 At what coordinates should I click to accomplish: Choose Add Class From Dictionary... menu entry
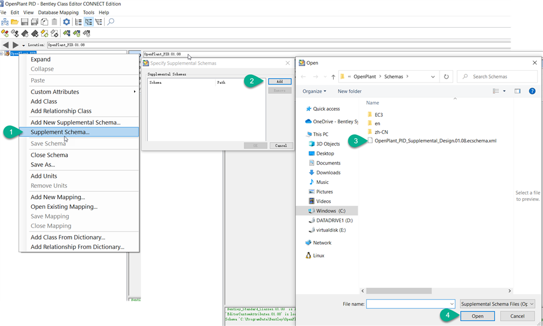[x=68, y=237]
